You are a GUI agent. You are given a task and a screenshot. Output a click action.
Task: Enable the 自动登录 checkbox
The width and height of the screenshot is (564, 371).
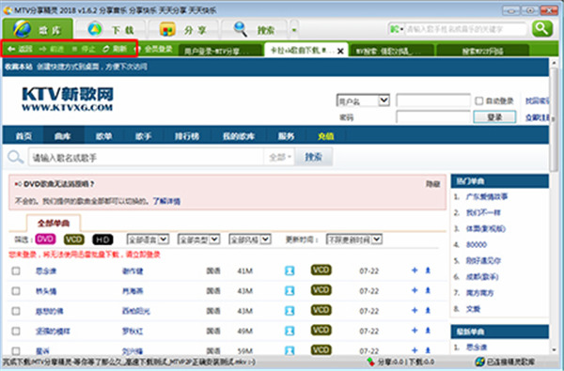478,101
